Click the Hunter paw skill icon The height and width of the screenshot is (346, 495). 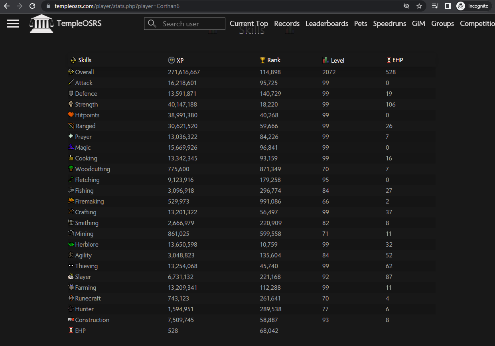[71, 309]
